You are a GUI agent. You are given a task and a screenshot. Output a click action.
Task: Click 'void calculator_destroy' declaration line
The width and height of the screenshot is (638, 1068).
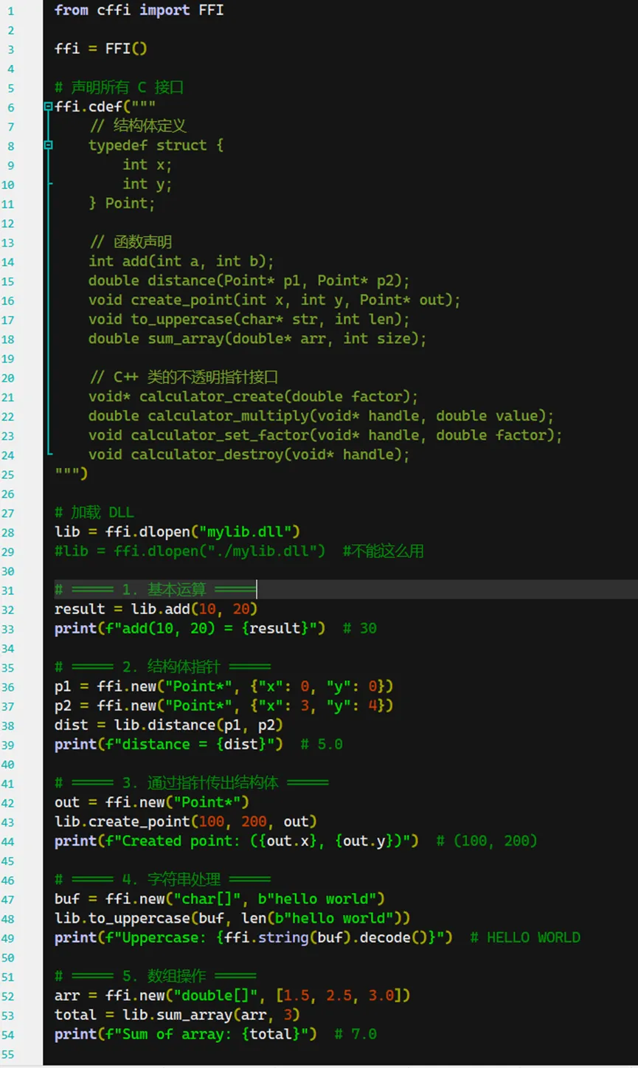[x=249, y=455]
